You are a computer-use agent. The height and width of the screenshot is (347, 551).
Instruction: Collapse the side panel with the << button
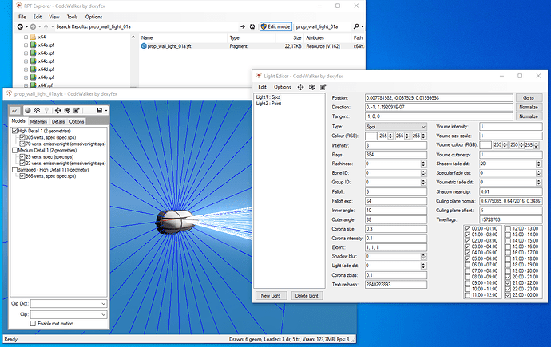[x=14, y=109]
